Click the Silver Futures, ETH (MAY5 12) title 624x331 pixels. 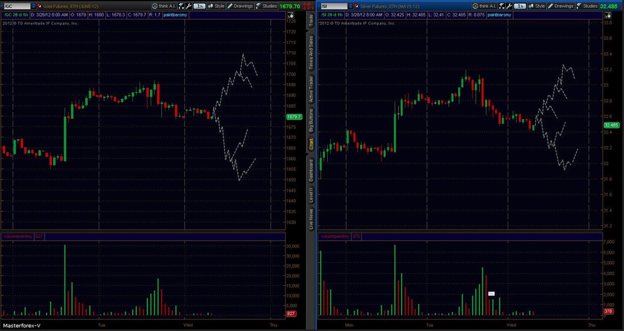[389, 6]
